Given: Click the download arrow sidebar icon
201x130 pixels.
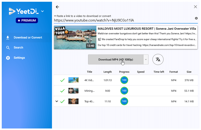Looking at the screenshot, I should coord(8,37).
